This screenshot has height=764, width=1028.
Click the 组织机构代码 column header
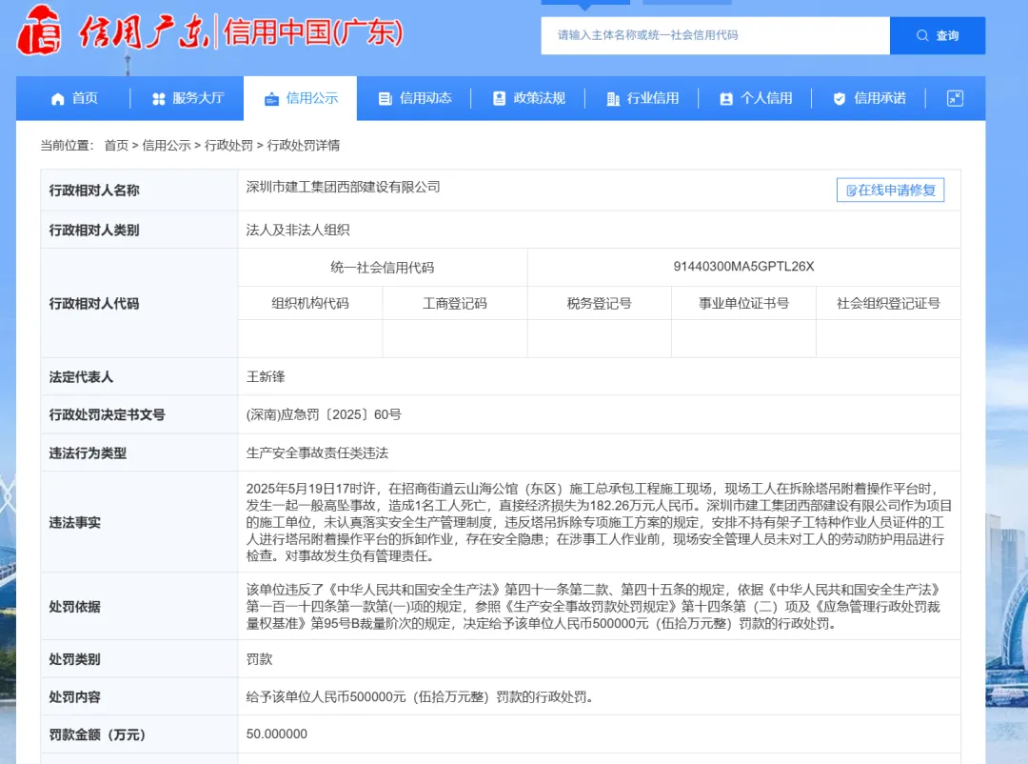[x=310, y=303]
